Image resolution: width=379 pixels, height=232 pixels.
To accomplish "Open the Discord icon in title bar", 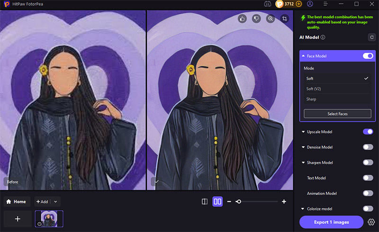I will pos(267,4).
